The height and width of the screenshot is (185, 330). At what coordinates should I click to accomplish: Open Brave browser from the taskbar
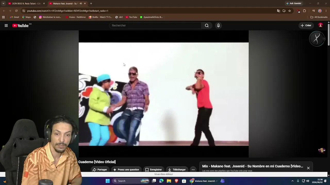coord(176,181)
